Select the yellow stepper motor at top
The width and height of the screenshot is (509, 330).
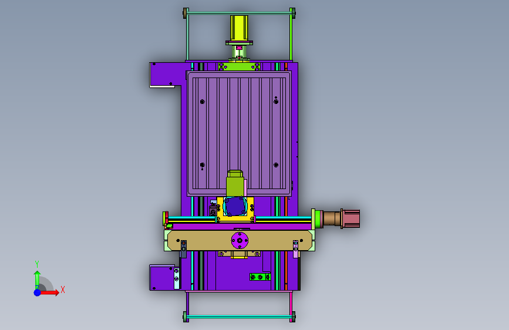coord(240,28)
